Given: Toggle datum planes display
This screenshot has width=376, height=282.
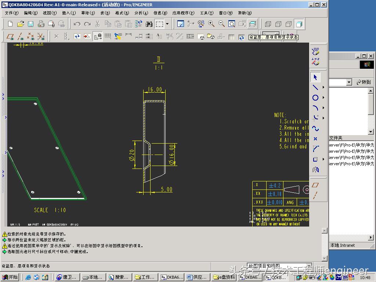Looking at the screenshot, I should tap(10, 37).
